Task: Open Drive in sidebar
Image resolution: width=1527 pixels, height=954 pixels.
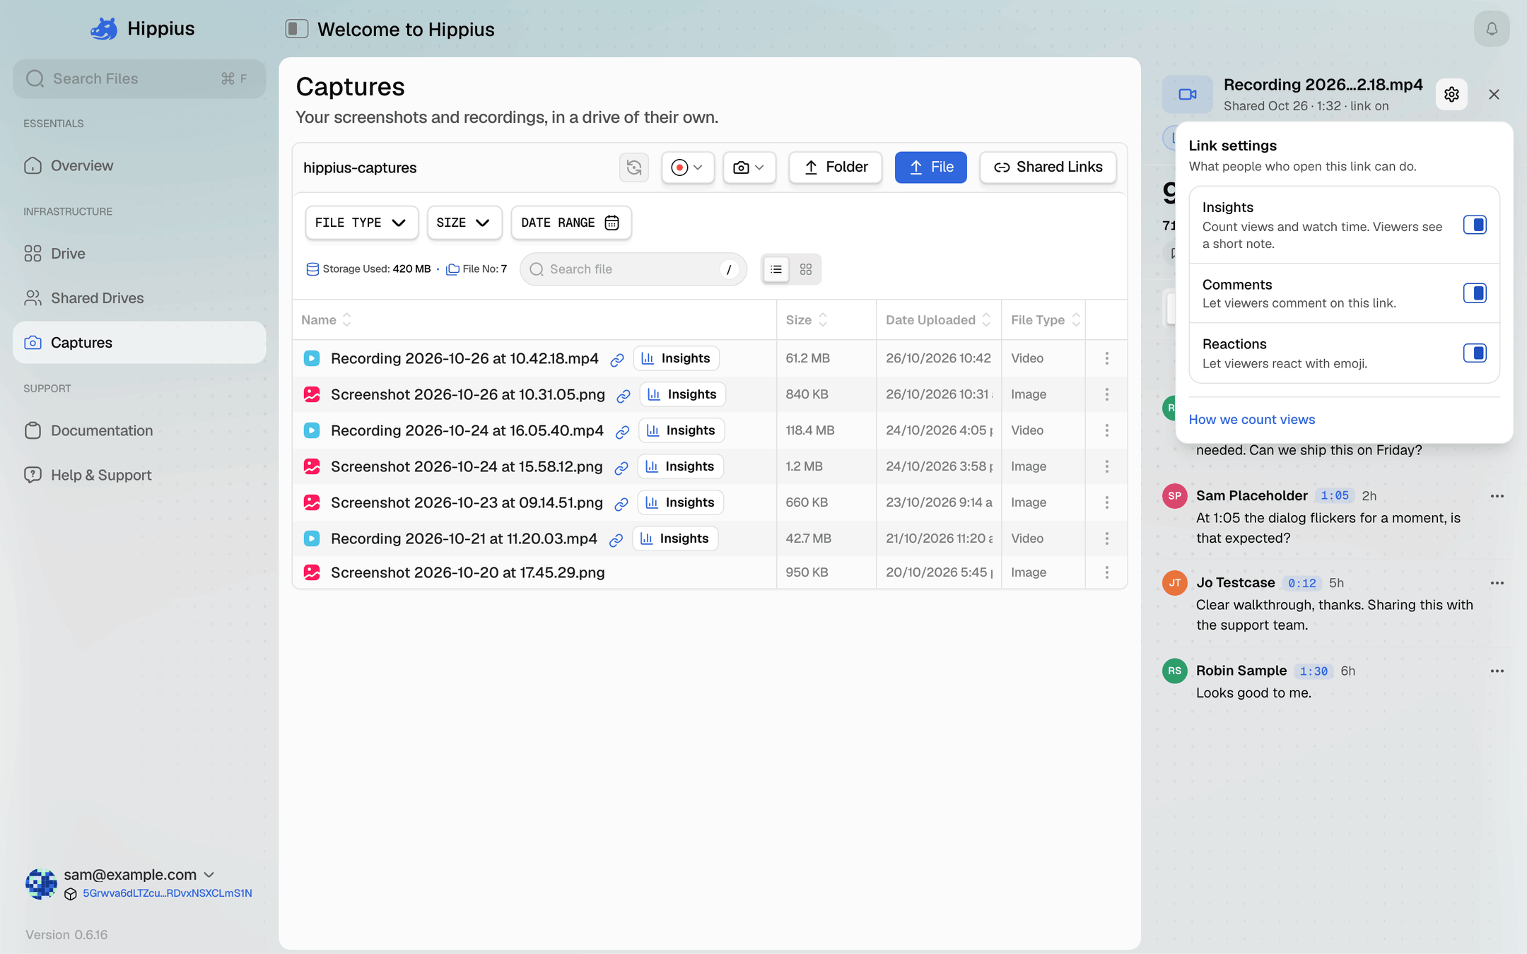Action: (x=139, y=254)
